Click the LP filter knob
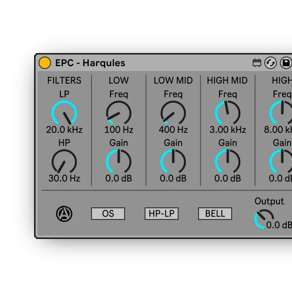 click(x=64, y=113)
